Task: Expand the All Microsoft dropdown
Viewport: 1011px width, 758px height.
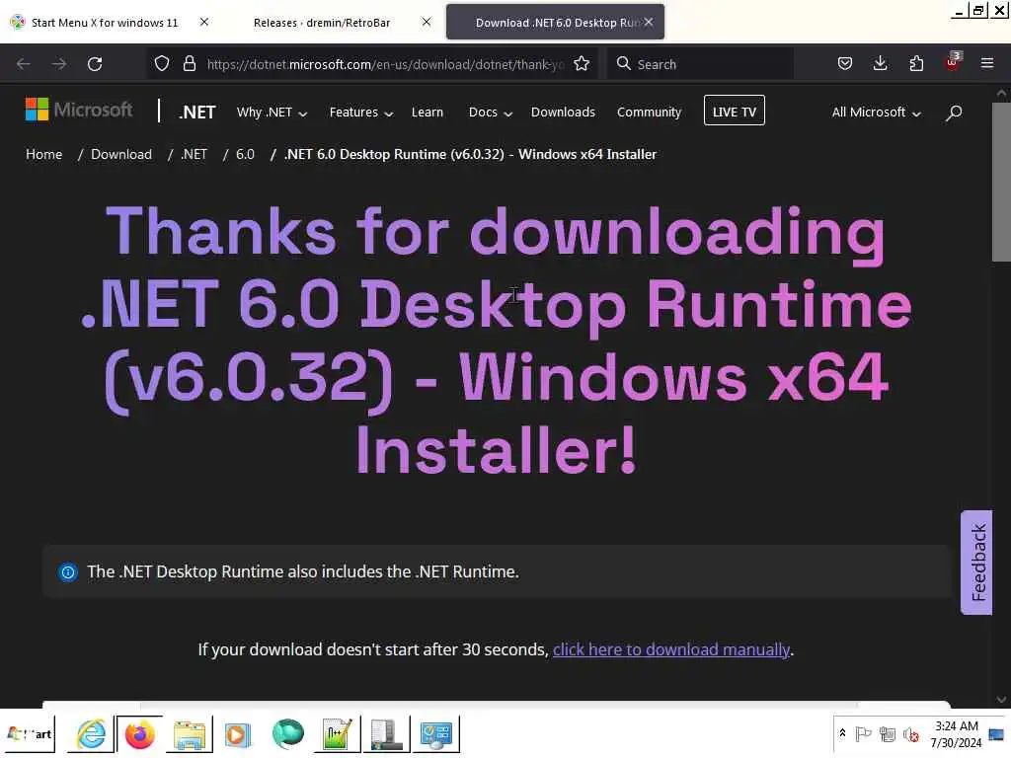Action: pyautogui.click(x=877, y=113)
